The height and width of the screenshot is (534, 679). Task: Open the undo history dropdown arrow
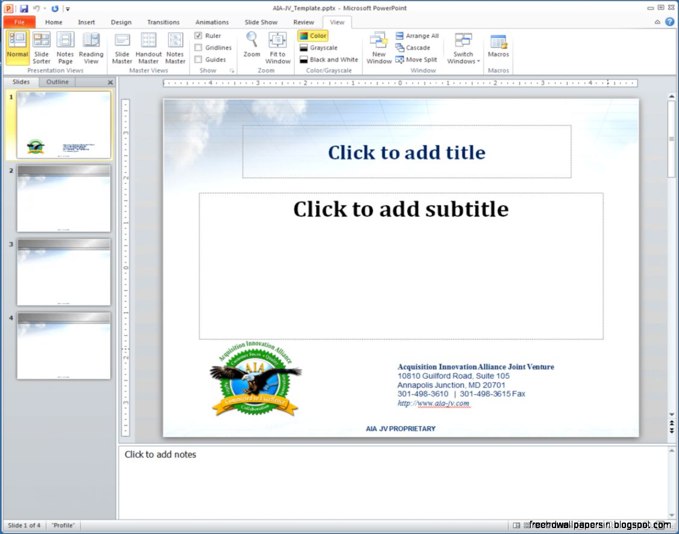coord(45,8)
